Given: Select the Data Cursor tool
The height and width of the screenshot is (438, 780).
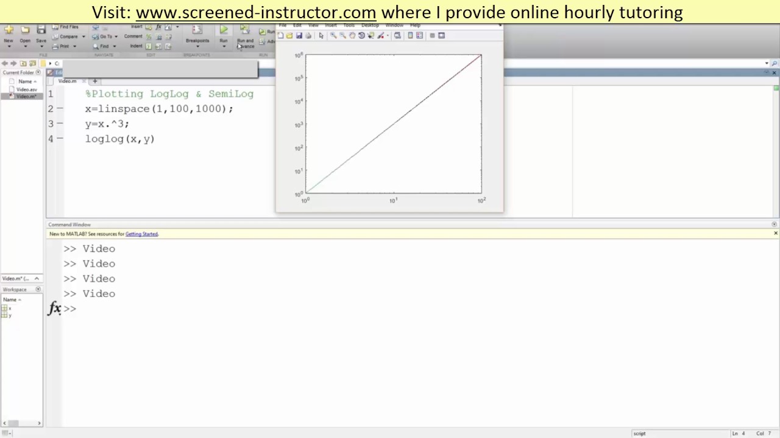Looking at the screenshot, I should click(371, 35).
